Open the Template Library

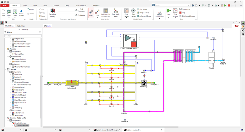tap(53, 12)
